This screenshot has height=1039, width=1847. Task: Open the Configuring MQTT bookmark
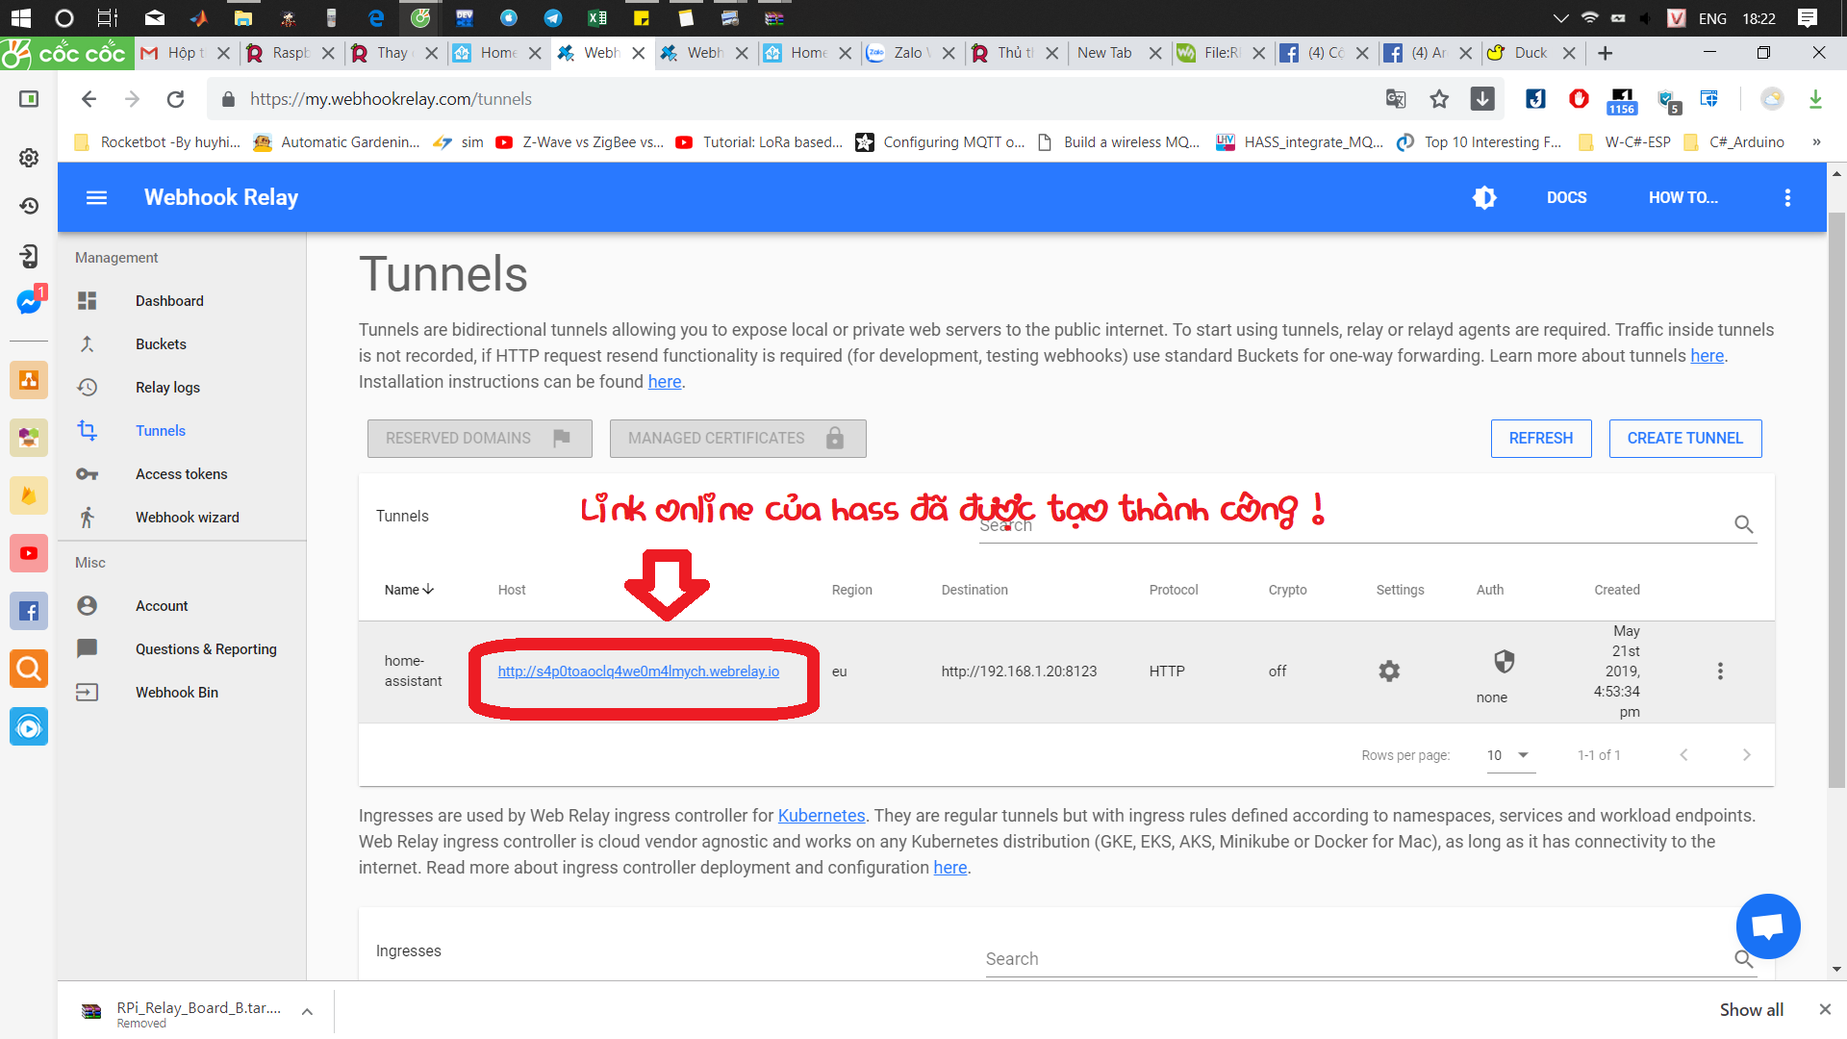[x=941, y=142]
